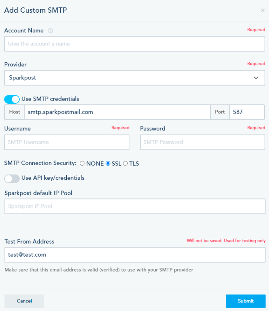Click the Sparkpost IP Pool field
Screen dimensions: 269x311
coord(134,206)
